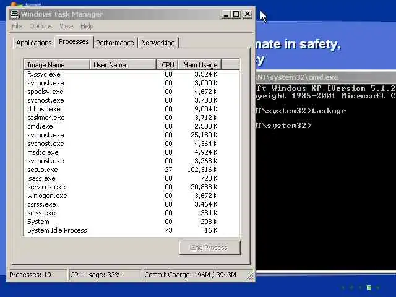396x297 pixels.
Task: Close the Windows Task Manager window
Action: point(247,14)
